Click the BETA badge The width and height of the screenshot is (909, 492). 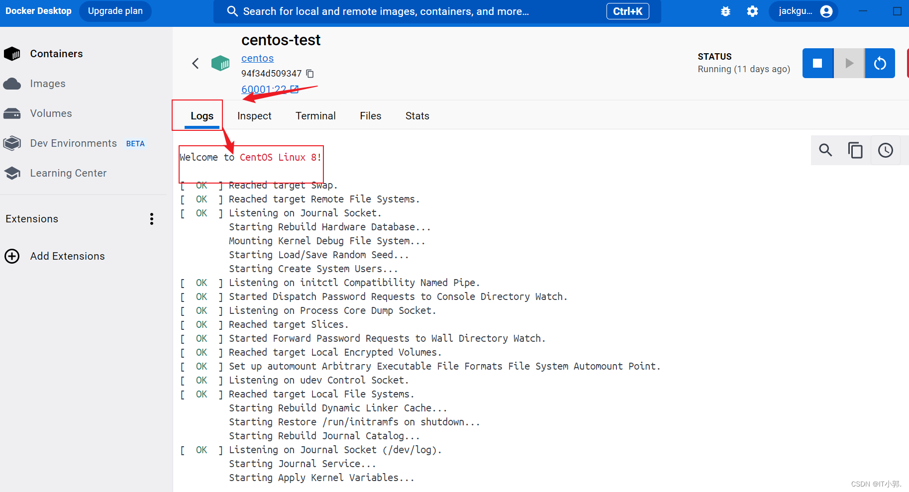(135, 144)
